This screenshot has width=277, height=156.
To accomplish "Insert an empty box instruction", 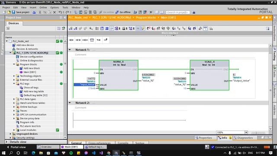I will 92,40.
